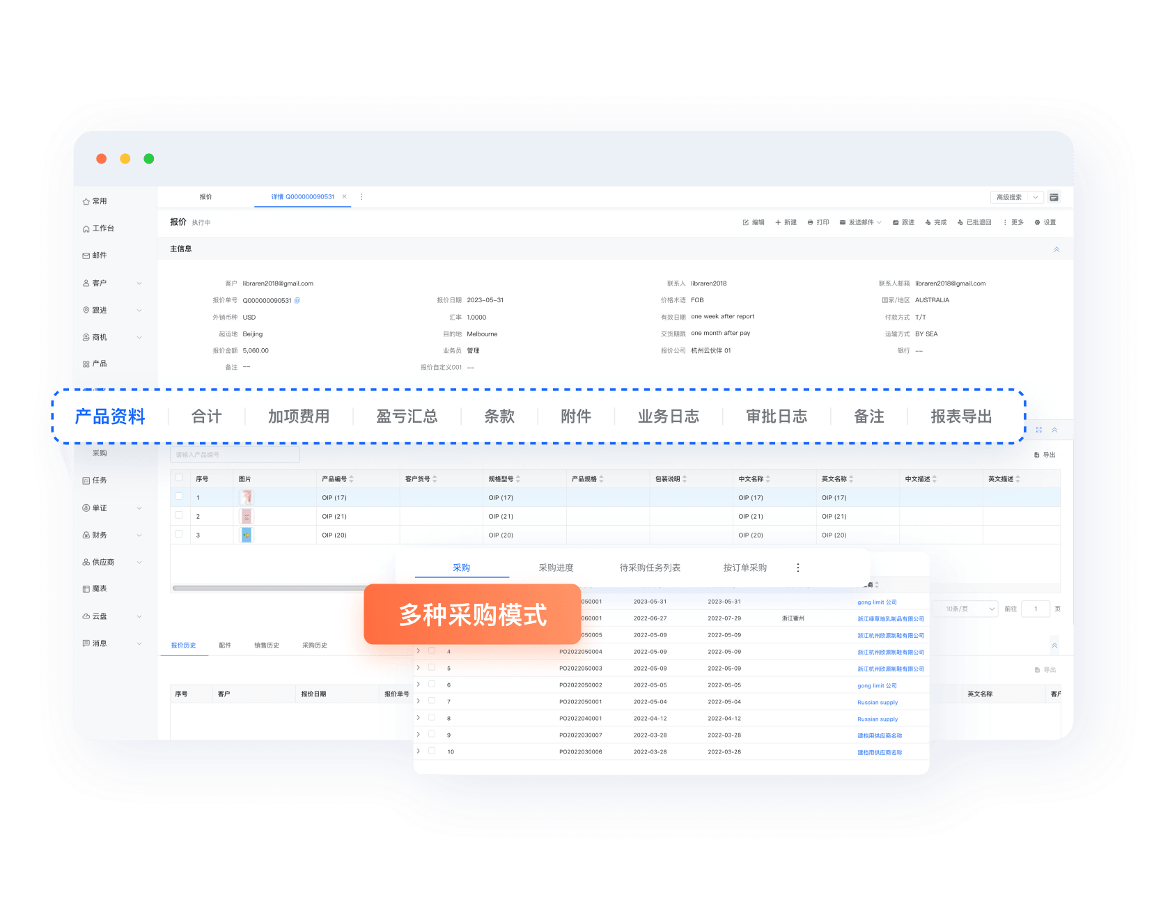Open 设置 settings gear in toolbar
1170x906 pixels.
pos(1037,223)
